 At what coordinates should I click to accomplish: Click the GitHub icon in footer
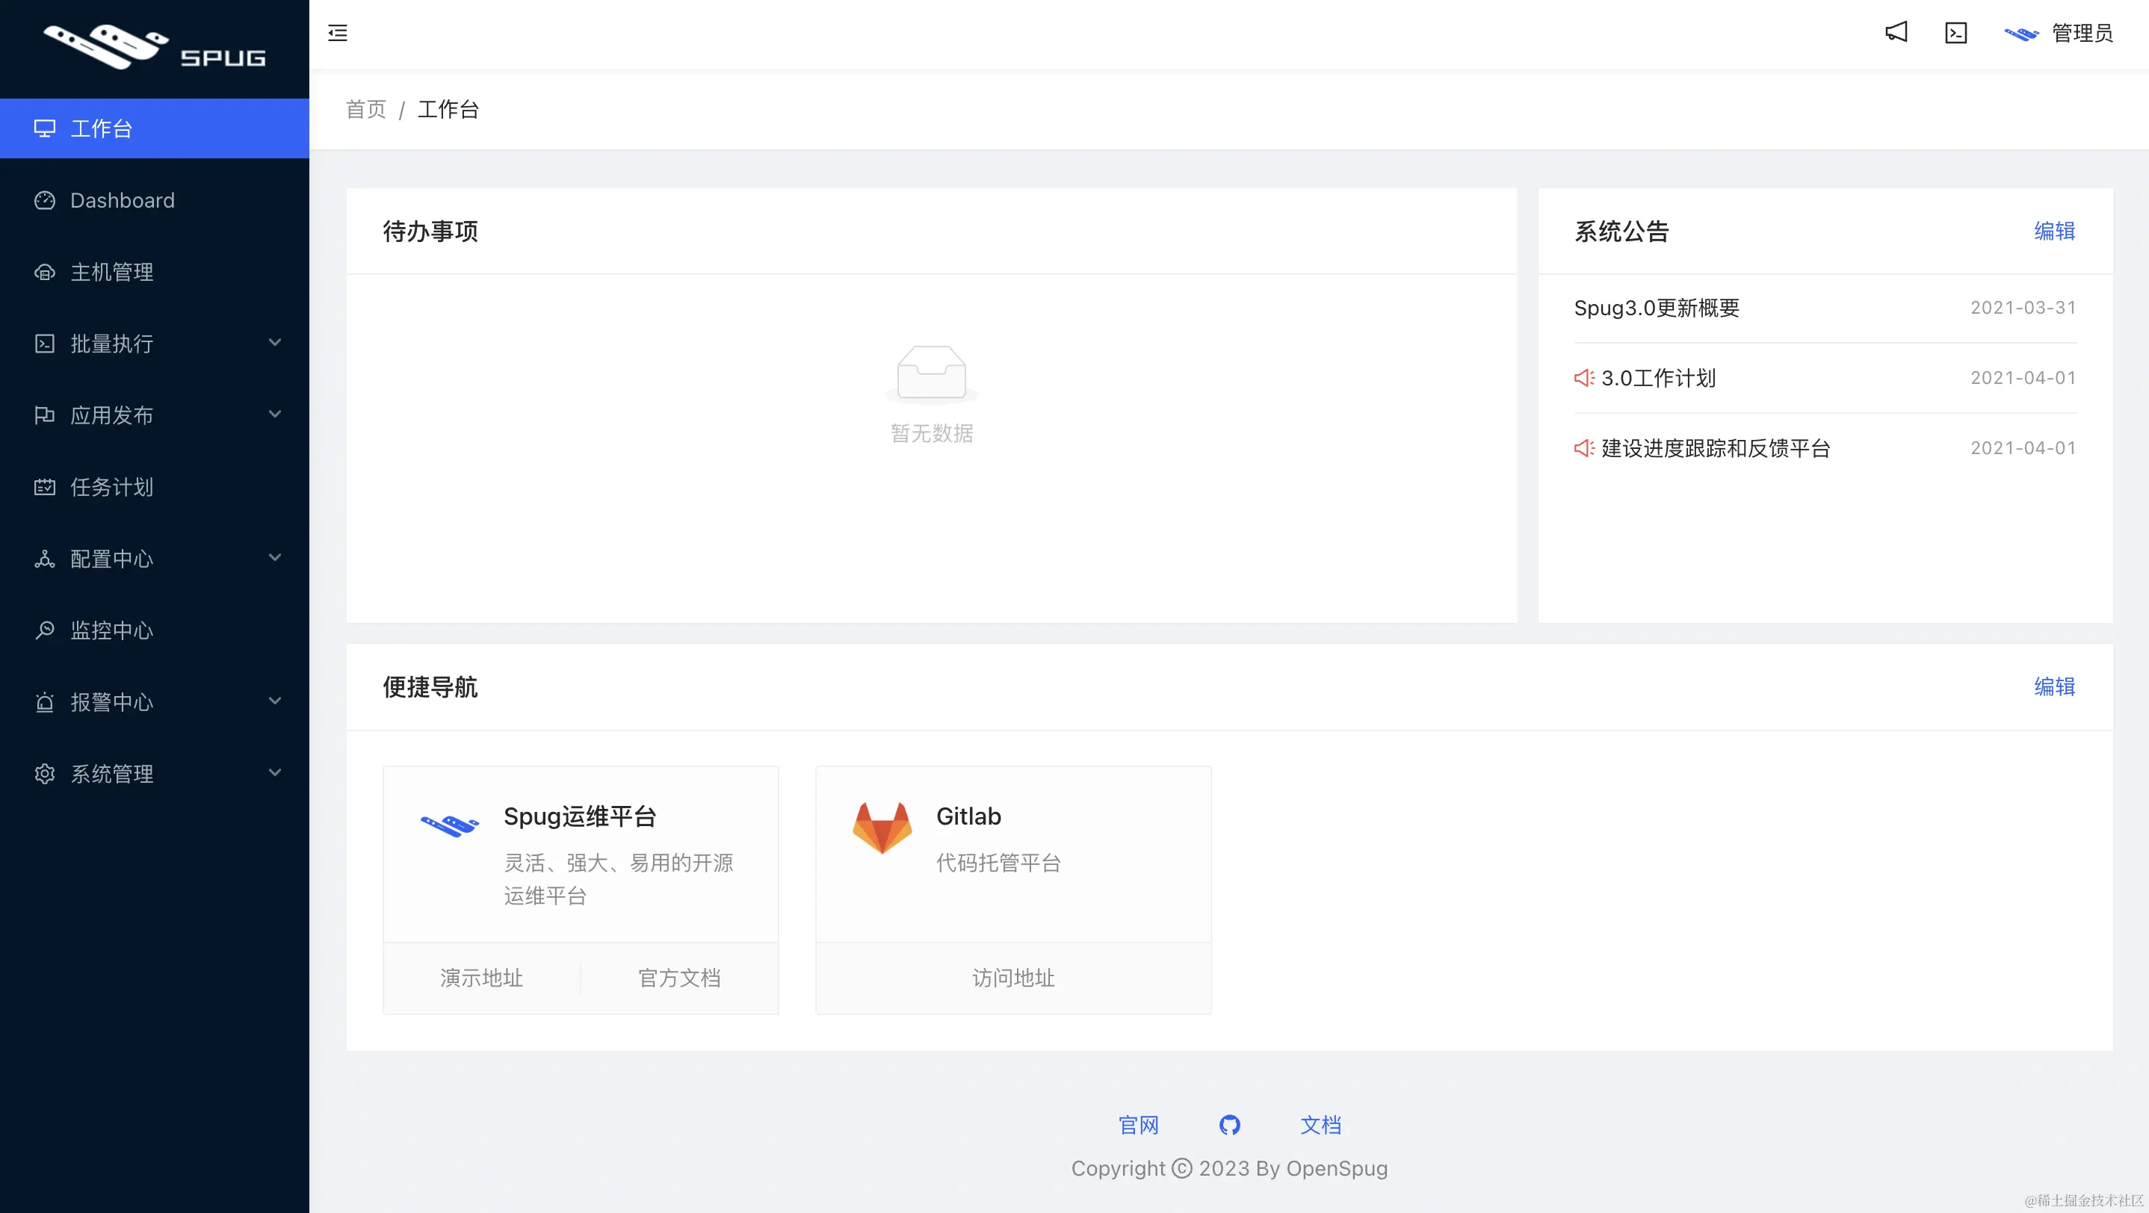click(x=1229, y=1125)
